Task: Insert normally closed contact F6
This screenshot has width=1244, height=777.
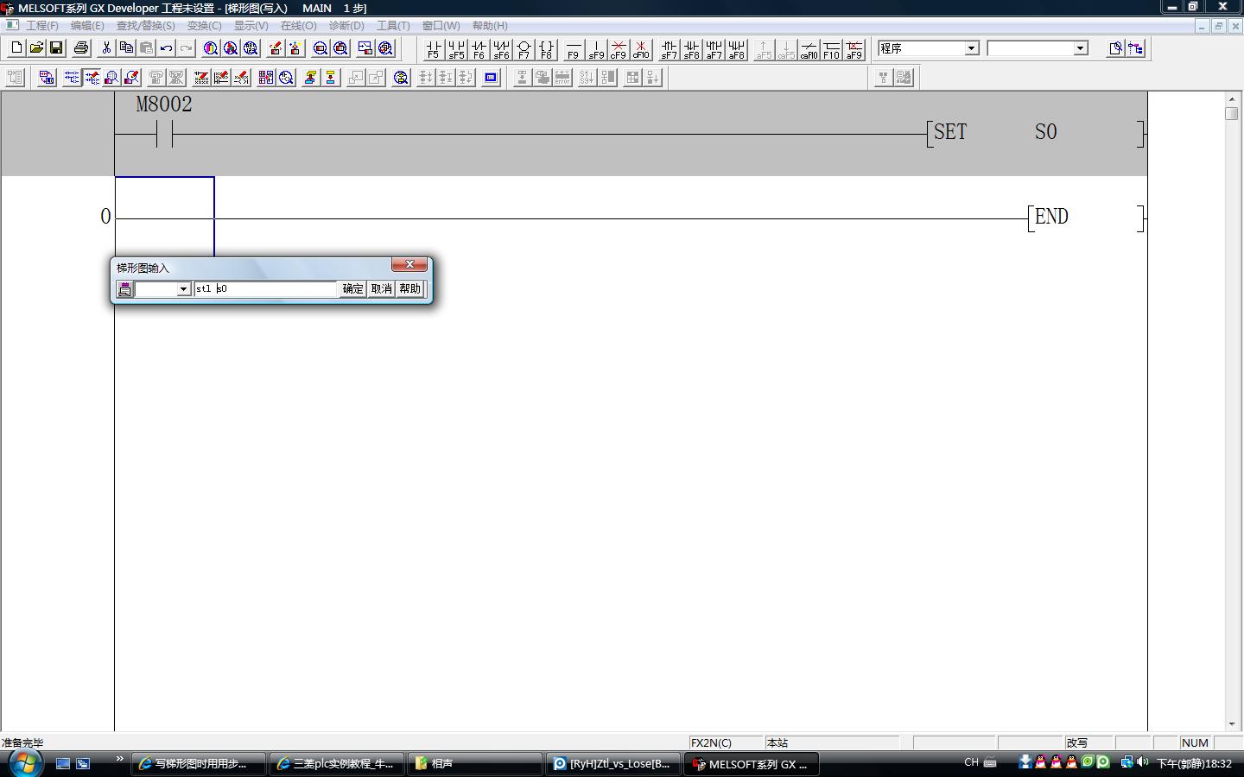Action: pos(479,49)
